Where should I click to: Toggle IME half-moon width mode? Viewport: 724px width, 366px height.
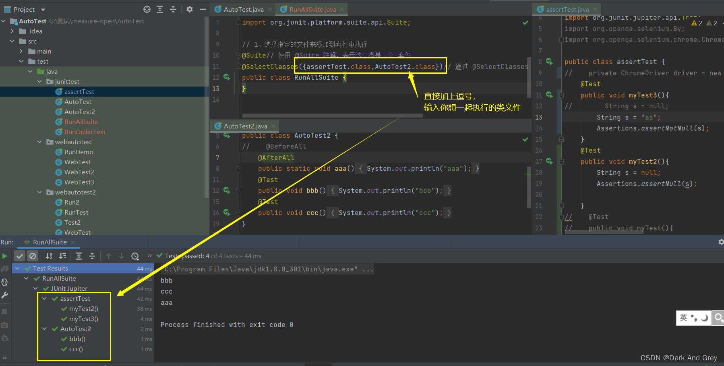tap(704, 318)
